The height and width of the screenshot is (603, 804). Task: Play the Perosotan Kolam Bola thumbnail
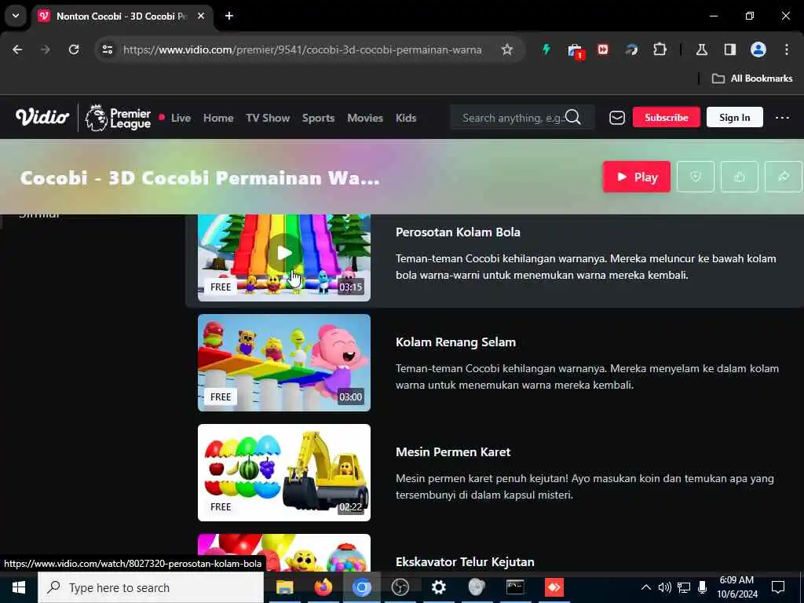(284, 258)
